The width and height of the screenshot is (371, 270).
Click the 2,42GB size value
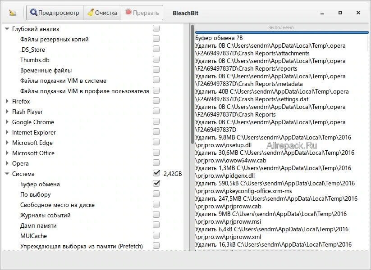173,174
